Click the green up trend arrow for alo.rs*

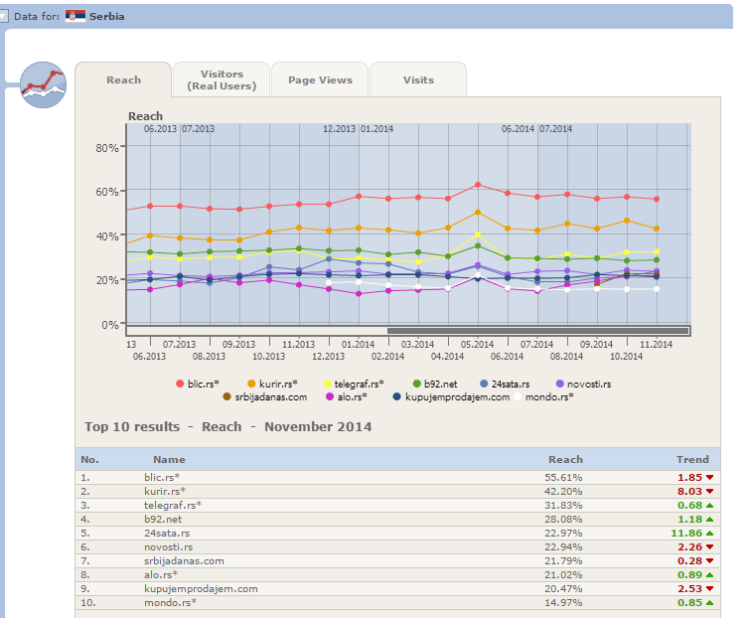(710, 574)
